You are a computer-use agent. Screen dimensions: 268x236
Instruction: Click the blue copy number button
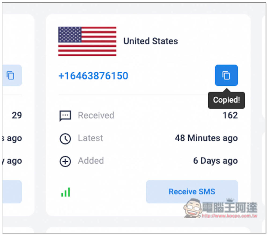[226, 75]
